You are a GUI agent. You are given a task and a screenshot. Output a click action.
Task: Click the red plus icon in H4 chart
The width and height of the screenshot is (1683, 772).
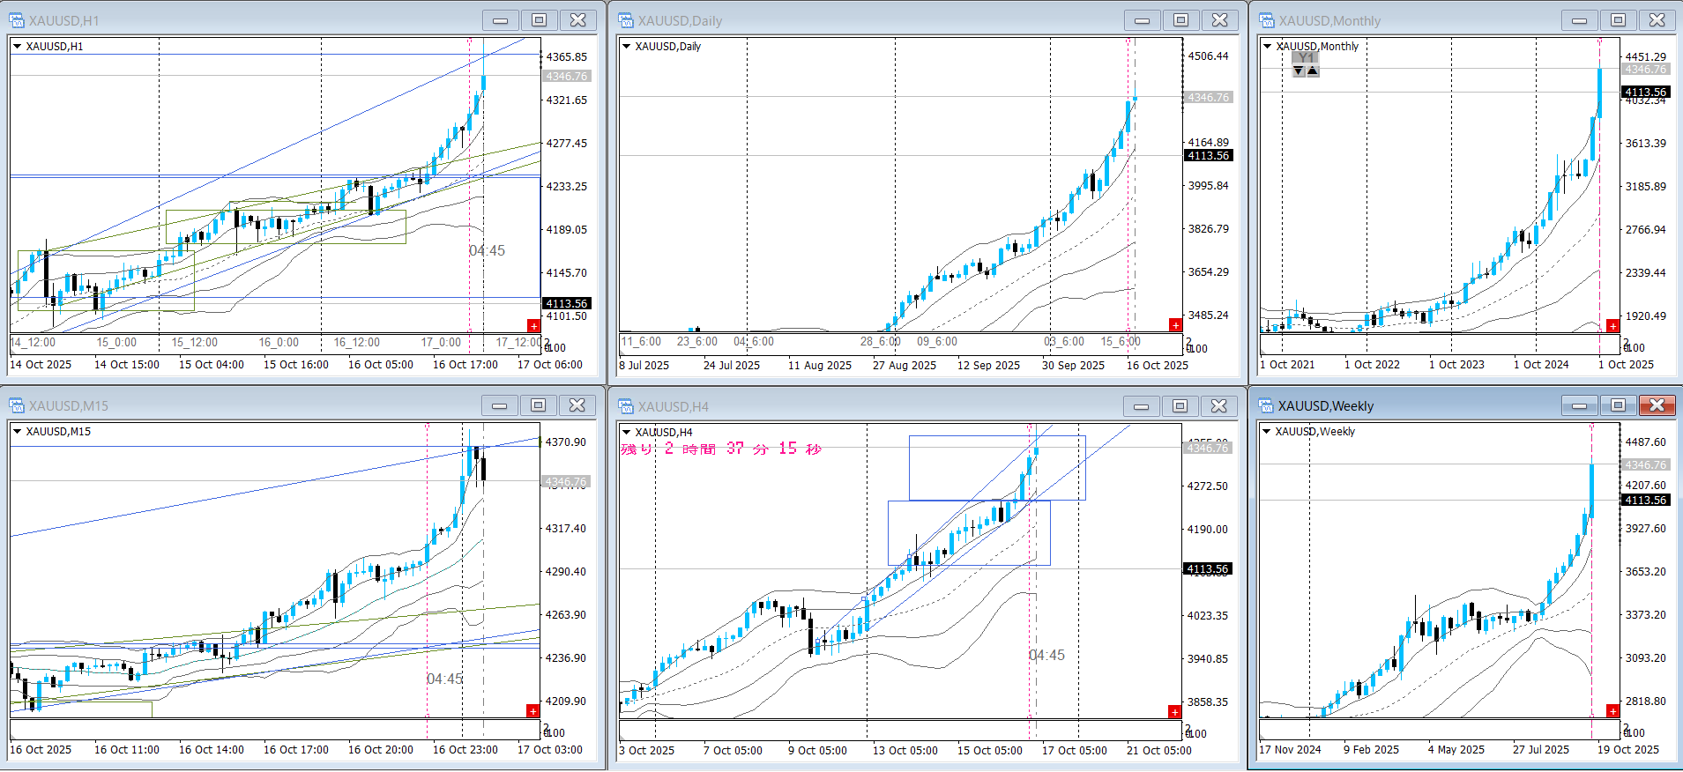click(1174, 711)
